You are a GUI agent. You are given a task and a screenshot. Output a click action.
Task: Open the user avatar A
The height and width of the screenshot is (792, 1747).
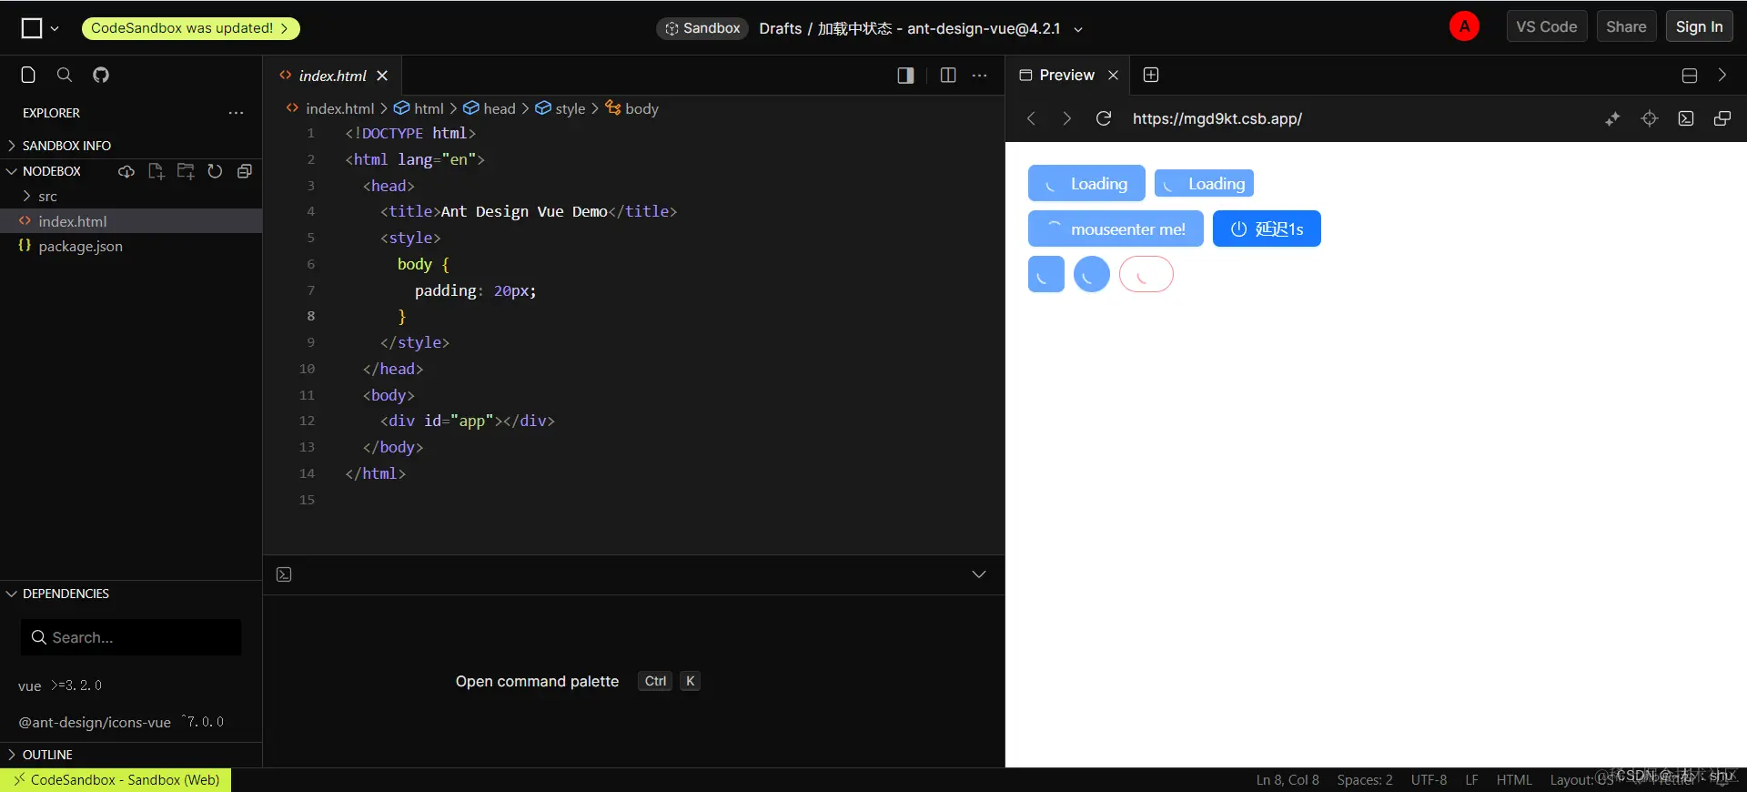point(1464,26)
